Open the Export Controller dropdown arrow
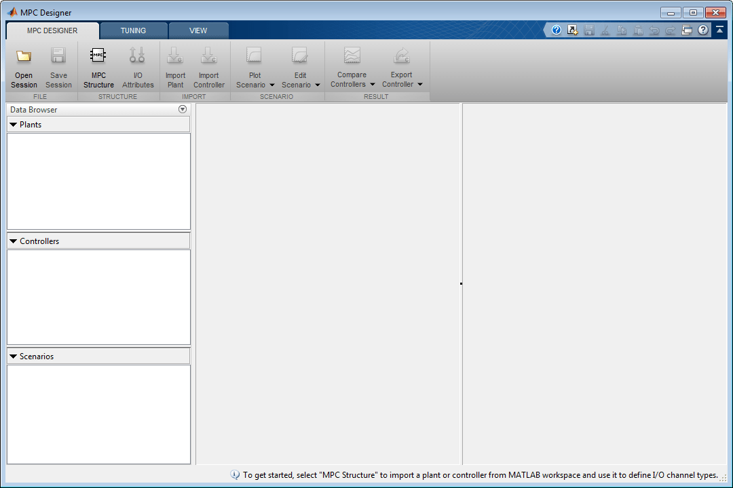 420,85
